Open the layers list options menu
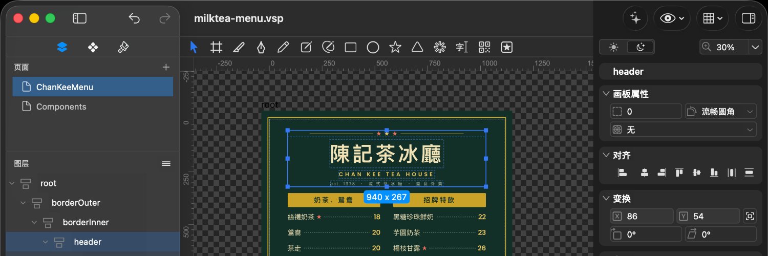Viewport: 768px width, 256px height. coord(166,163)
